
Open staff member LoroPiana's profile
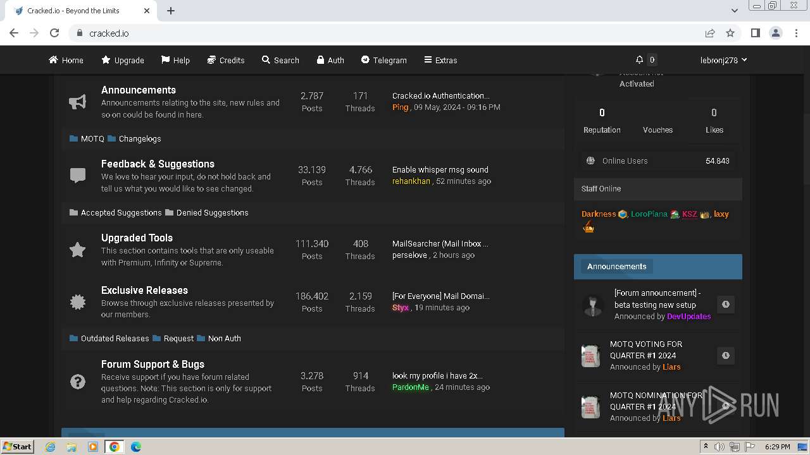click(x=649, y=214)
